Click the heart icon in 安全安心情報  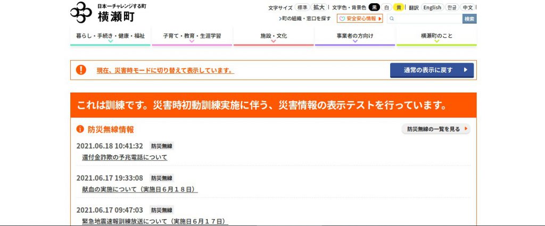(x=342, y=19)
